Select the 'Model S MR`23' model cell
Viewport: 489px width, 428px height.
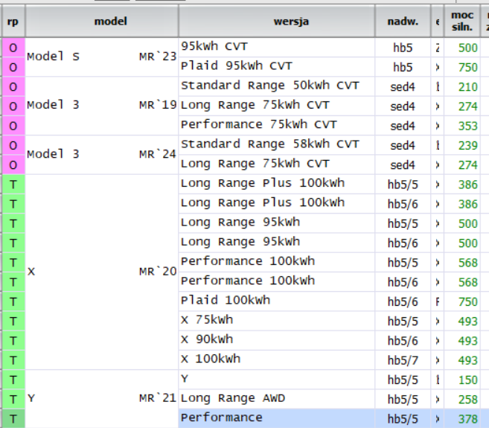coord(101,57)
